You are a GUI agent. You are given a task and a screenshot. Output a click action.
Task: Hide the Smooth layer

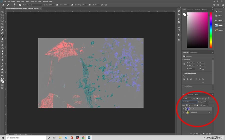183,109
